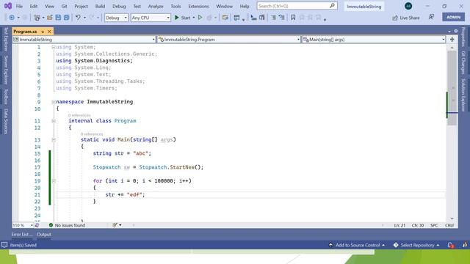The height and width of the screenshot is (264, 470).
Task: Collapse the using directives region
Action: click(x=54, y=47)
